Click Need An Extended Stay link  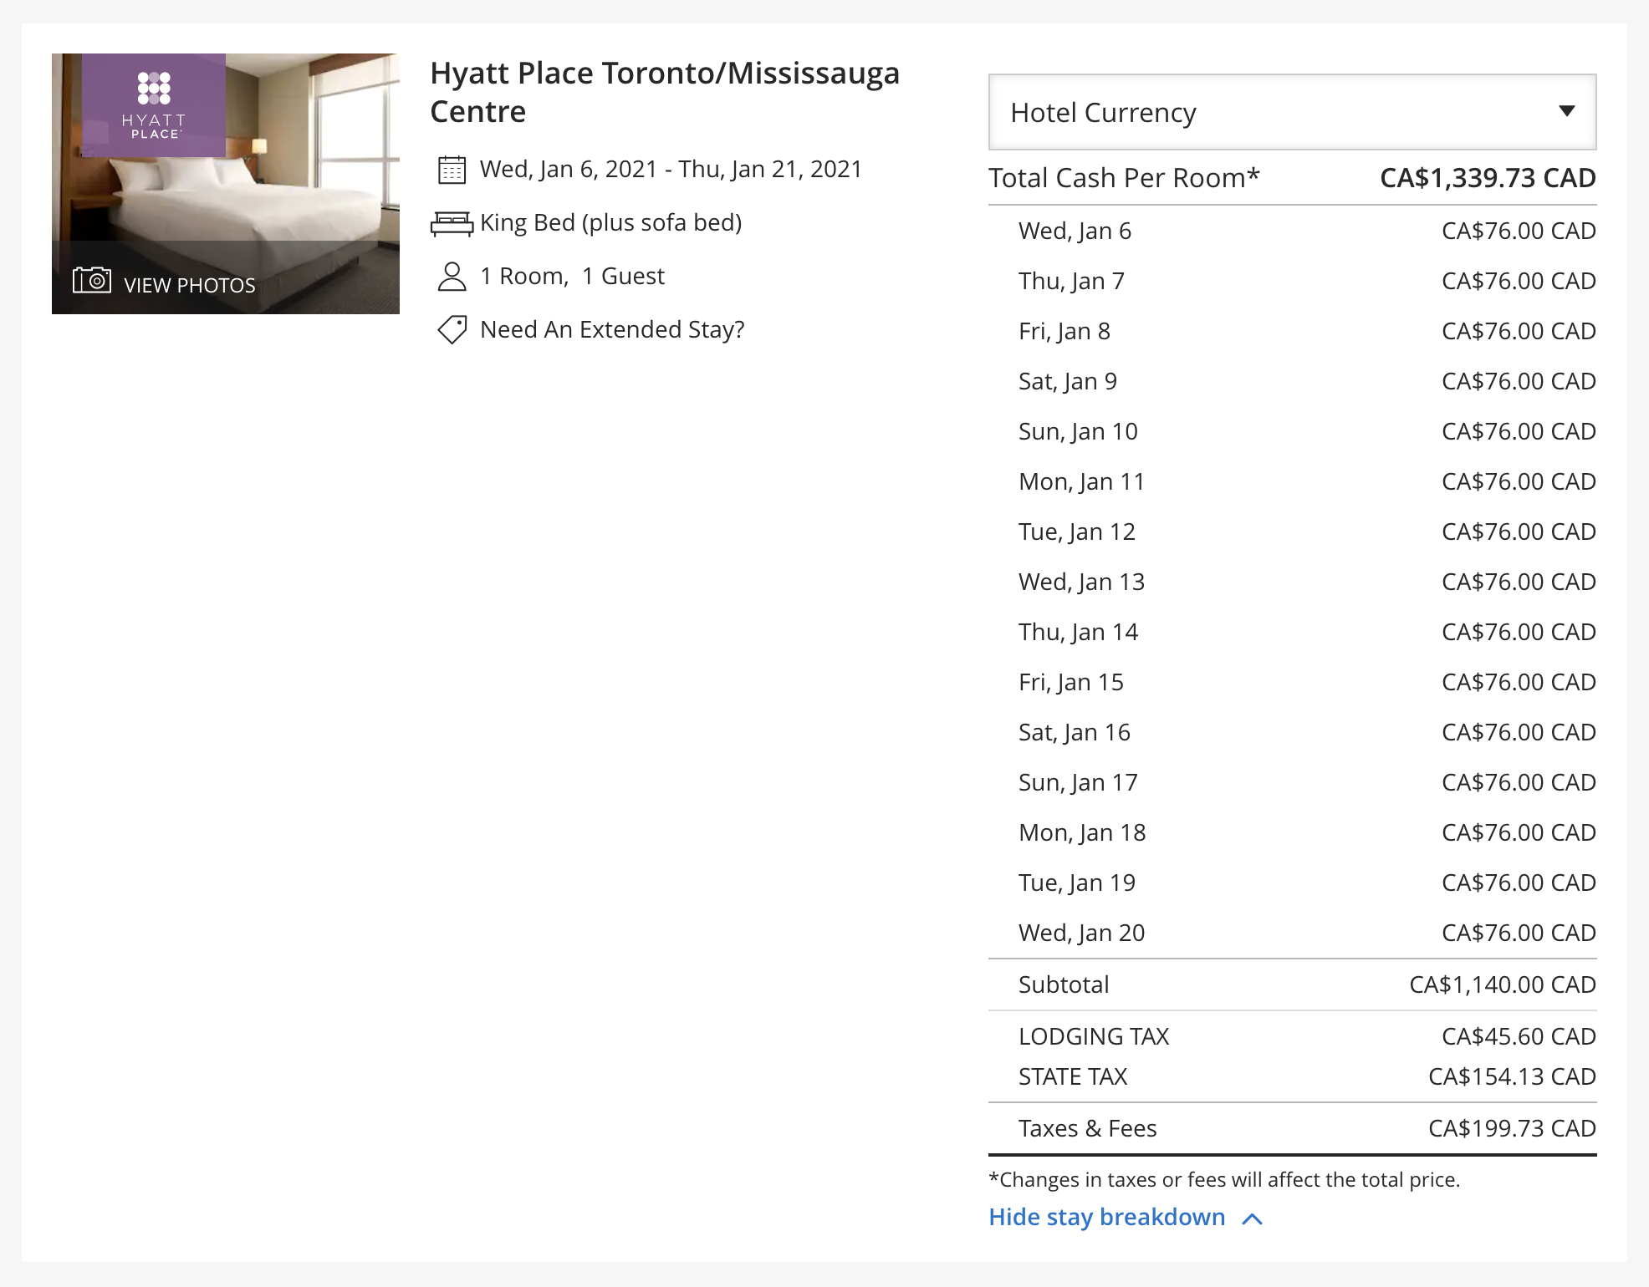pyautogui.click(x=611, y=330)
